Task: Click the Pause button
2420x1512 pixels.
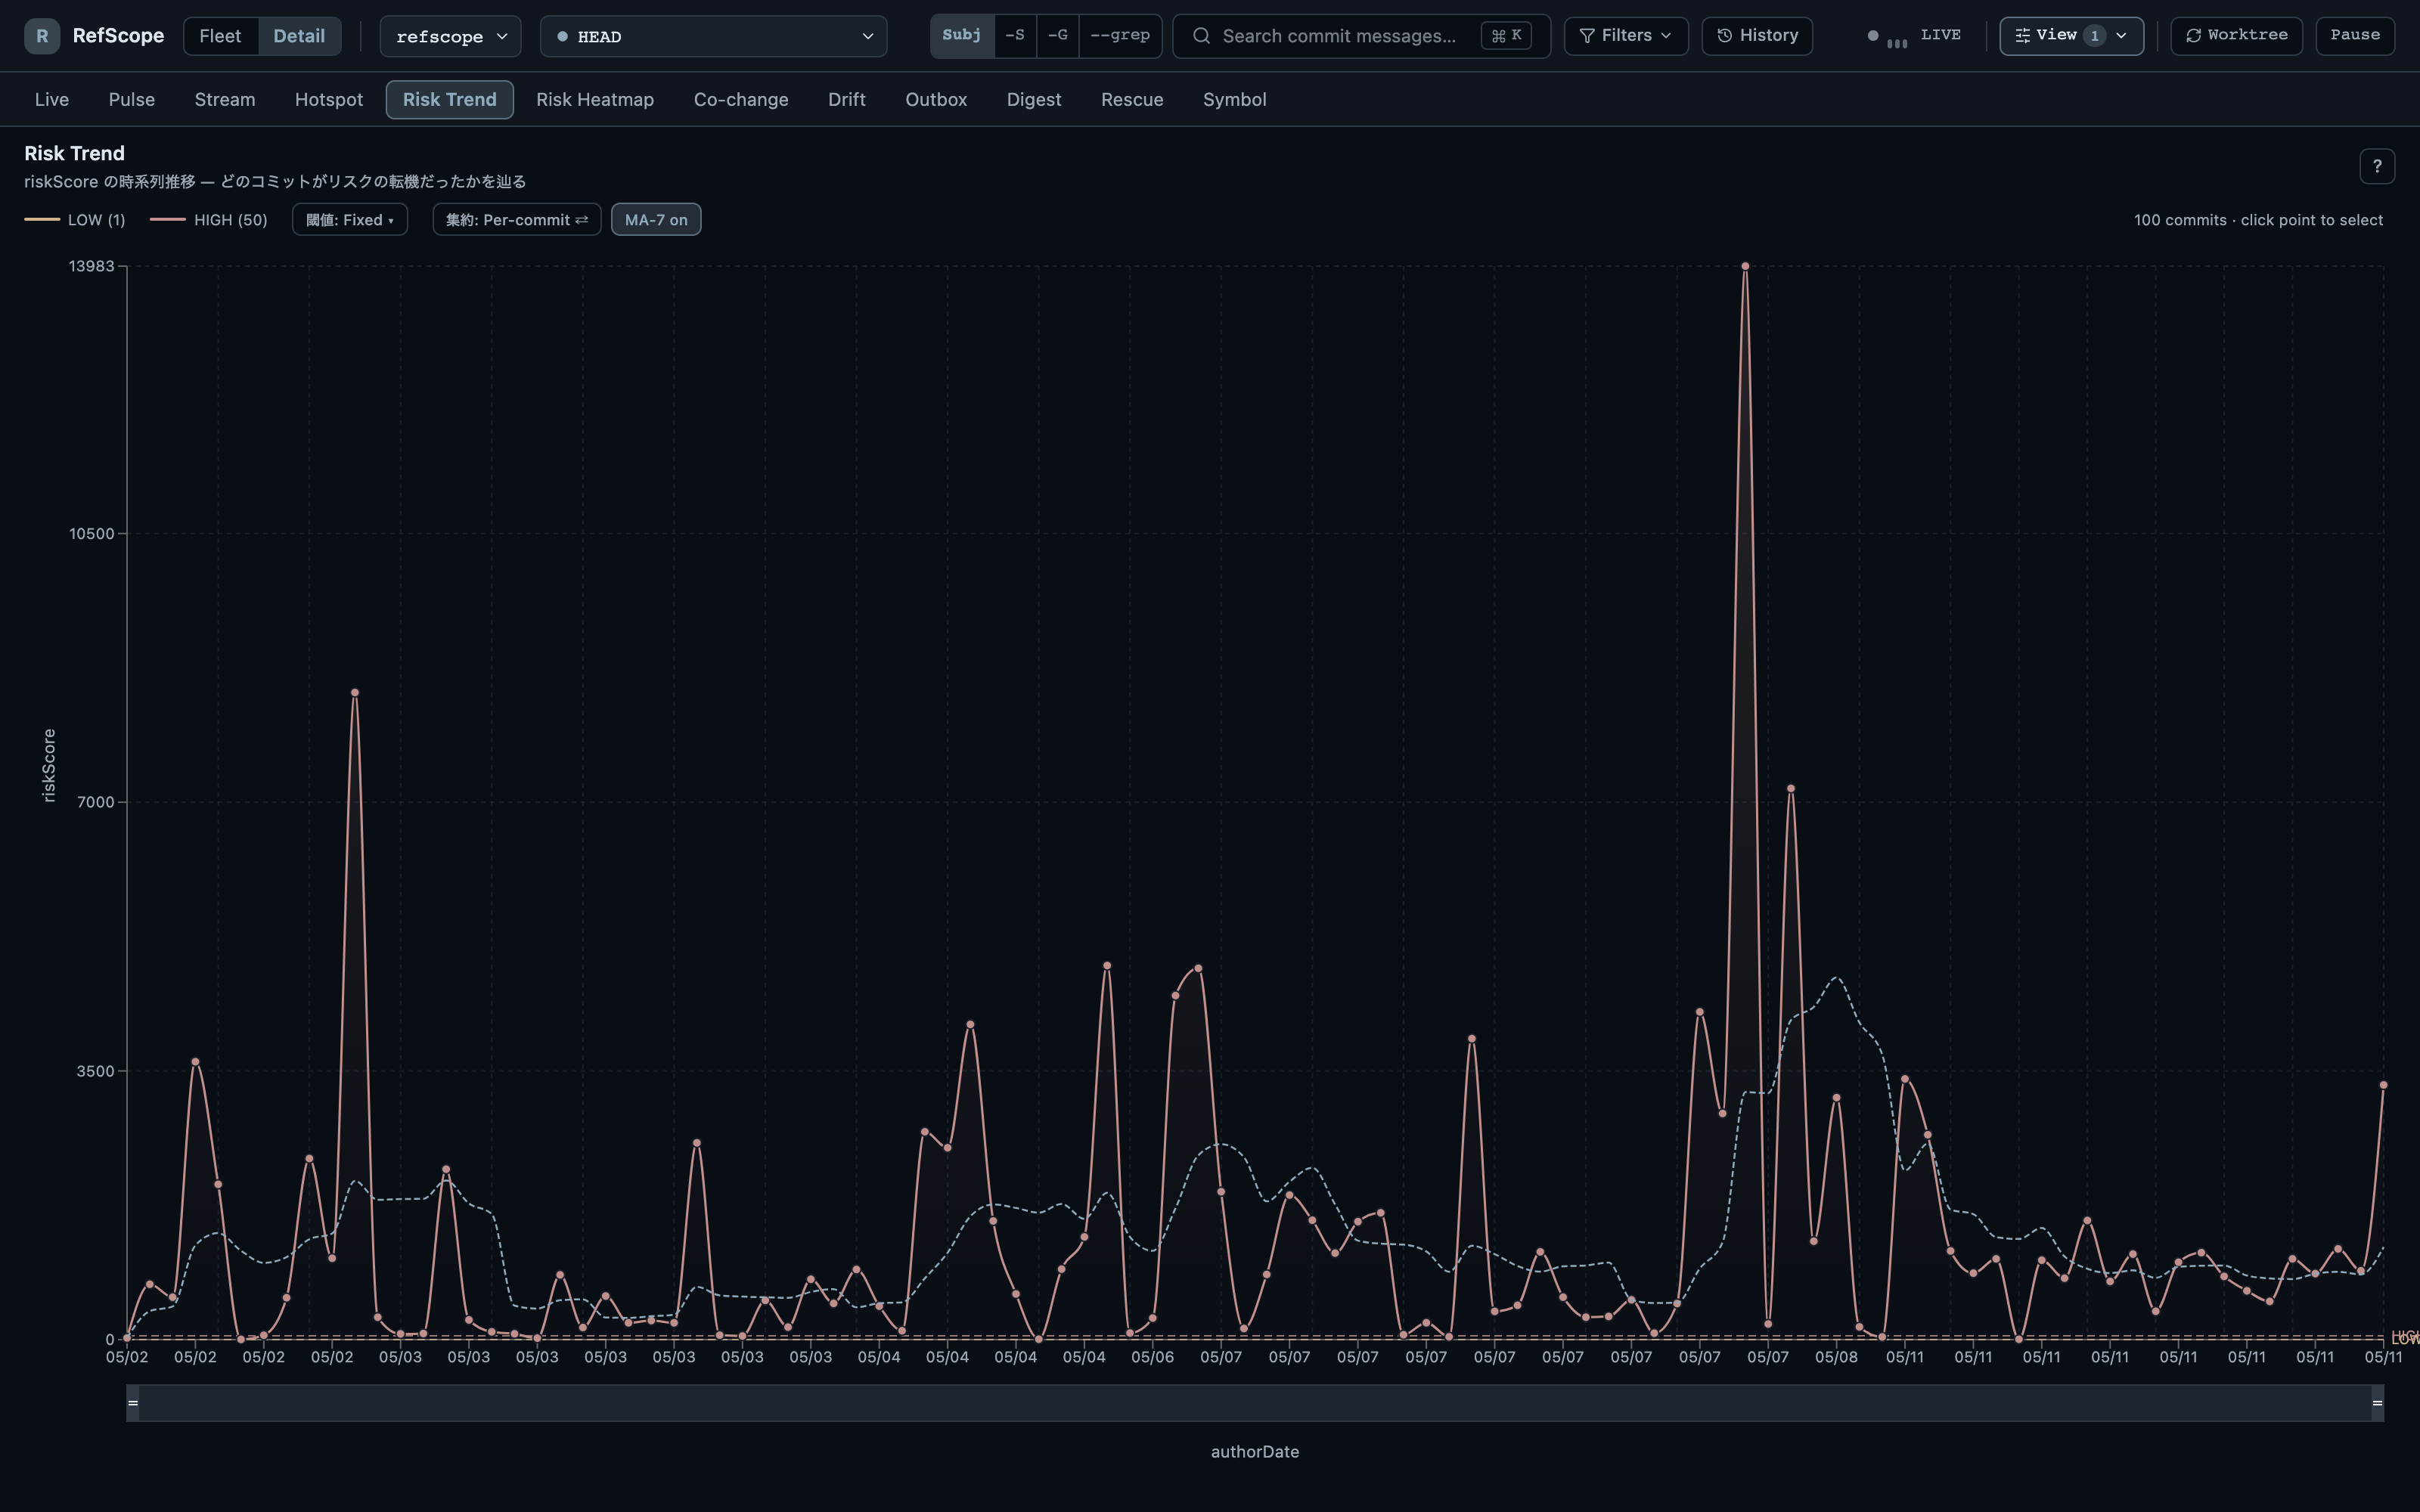Action: pos(2355,36)
